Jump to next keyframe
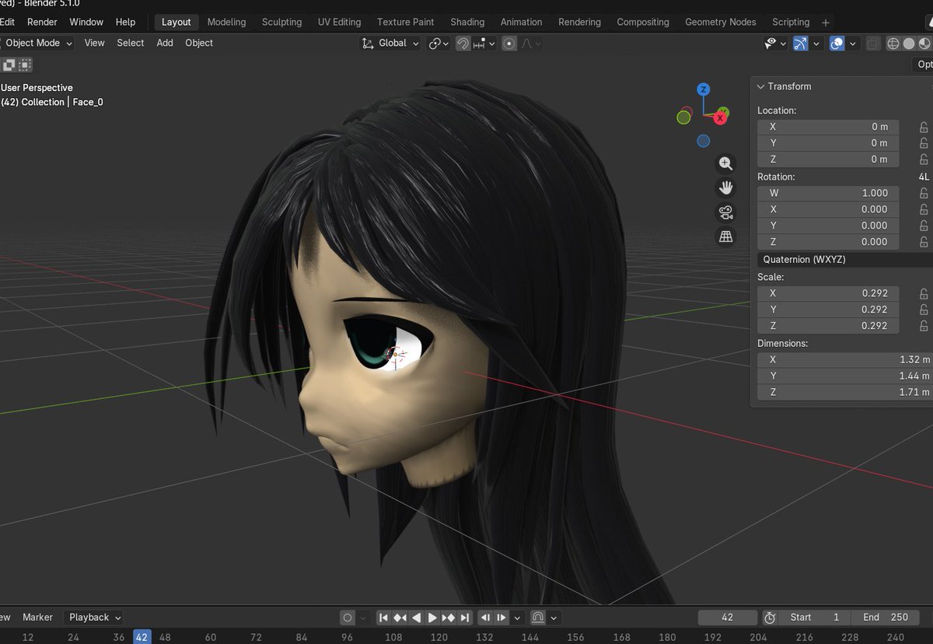The image size is (933, 644). pyautogui.click(x=449, y=618)
